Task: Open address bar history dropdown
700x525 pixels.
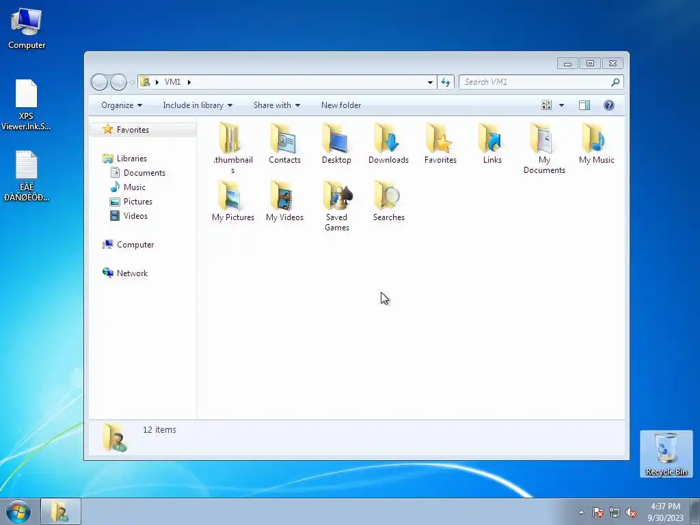Action: pos(430,82)
